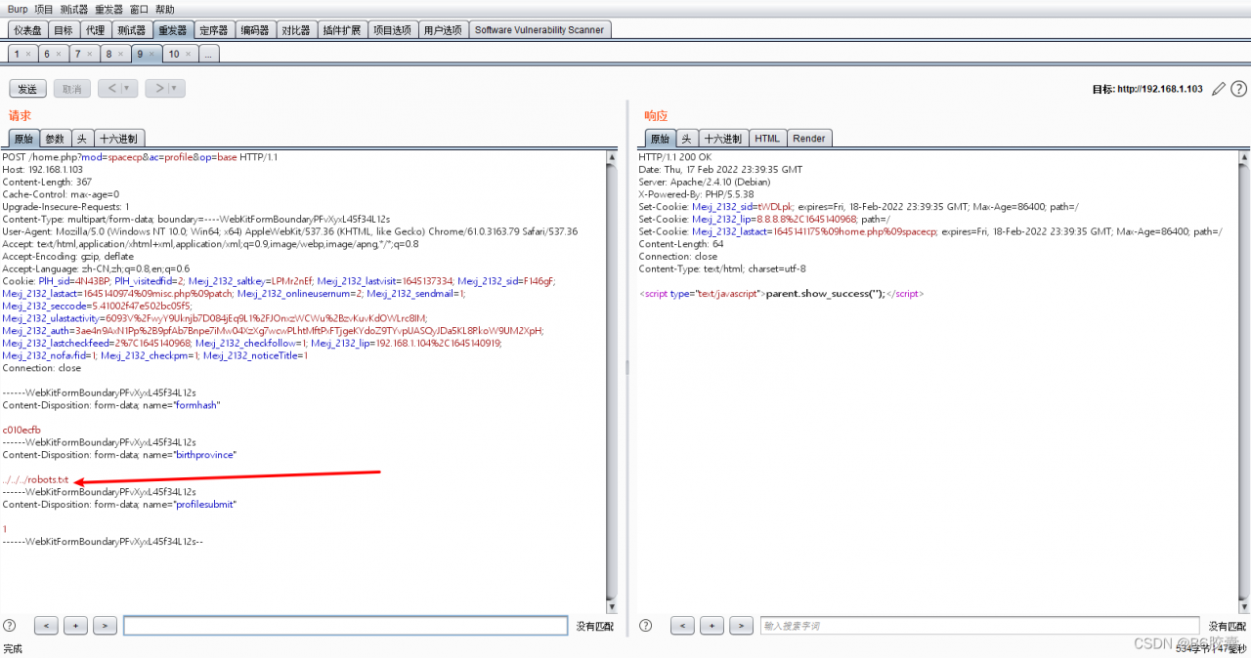Open the Burp menu

(18, 9)
